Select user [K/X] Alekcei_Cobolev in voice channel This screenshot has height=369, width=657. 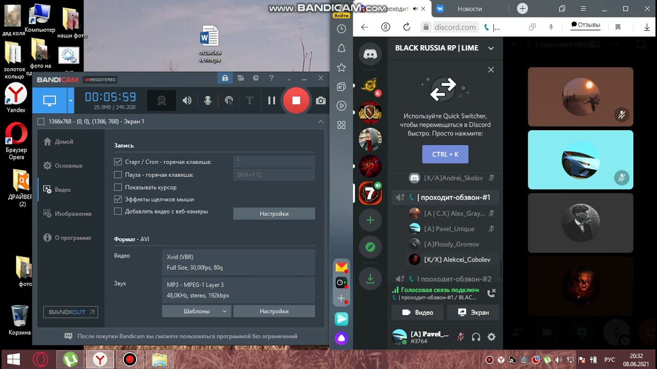(452, 260)
